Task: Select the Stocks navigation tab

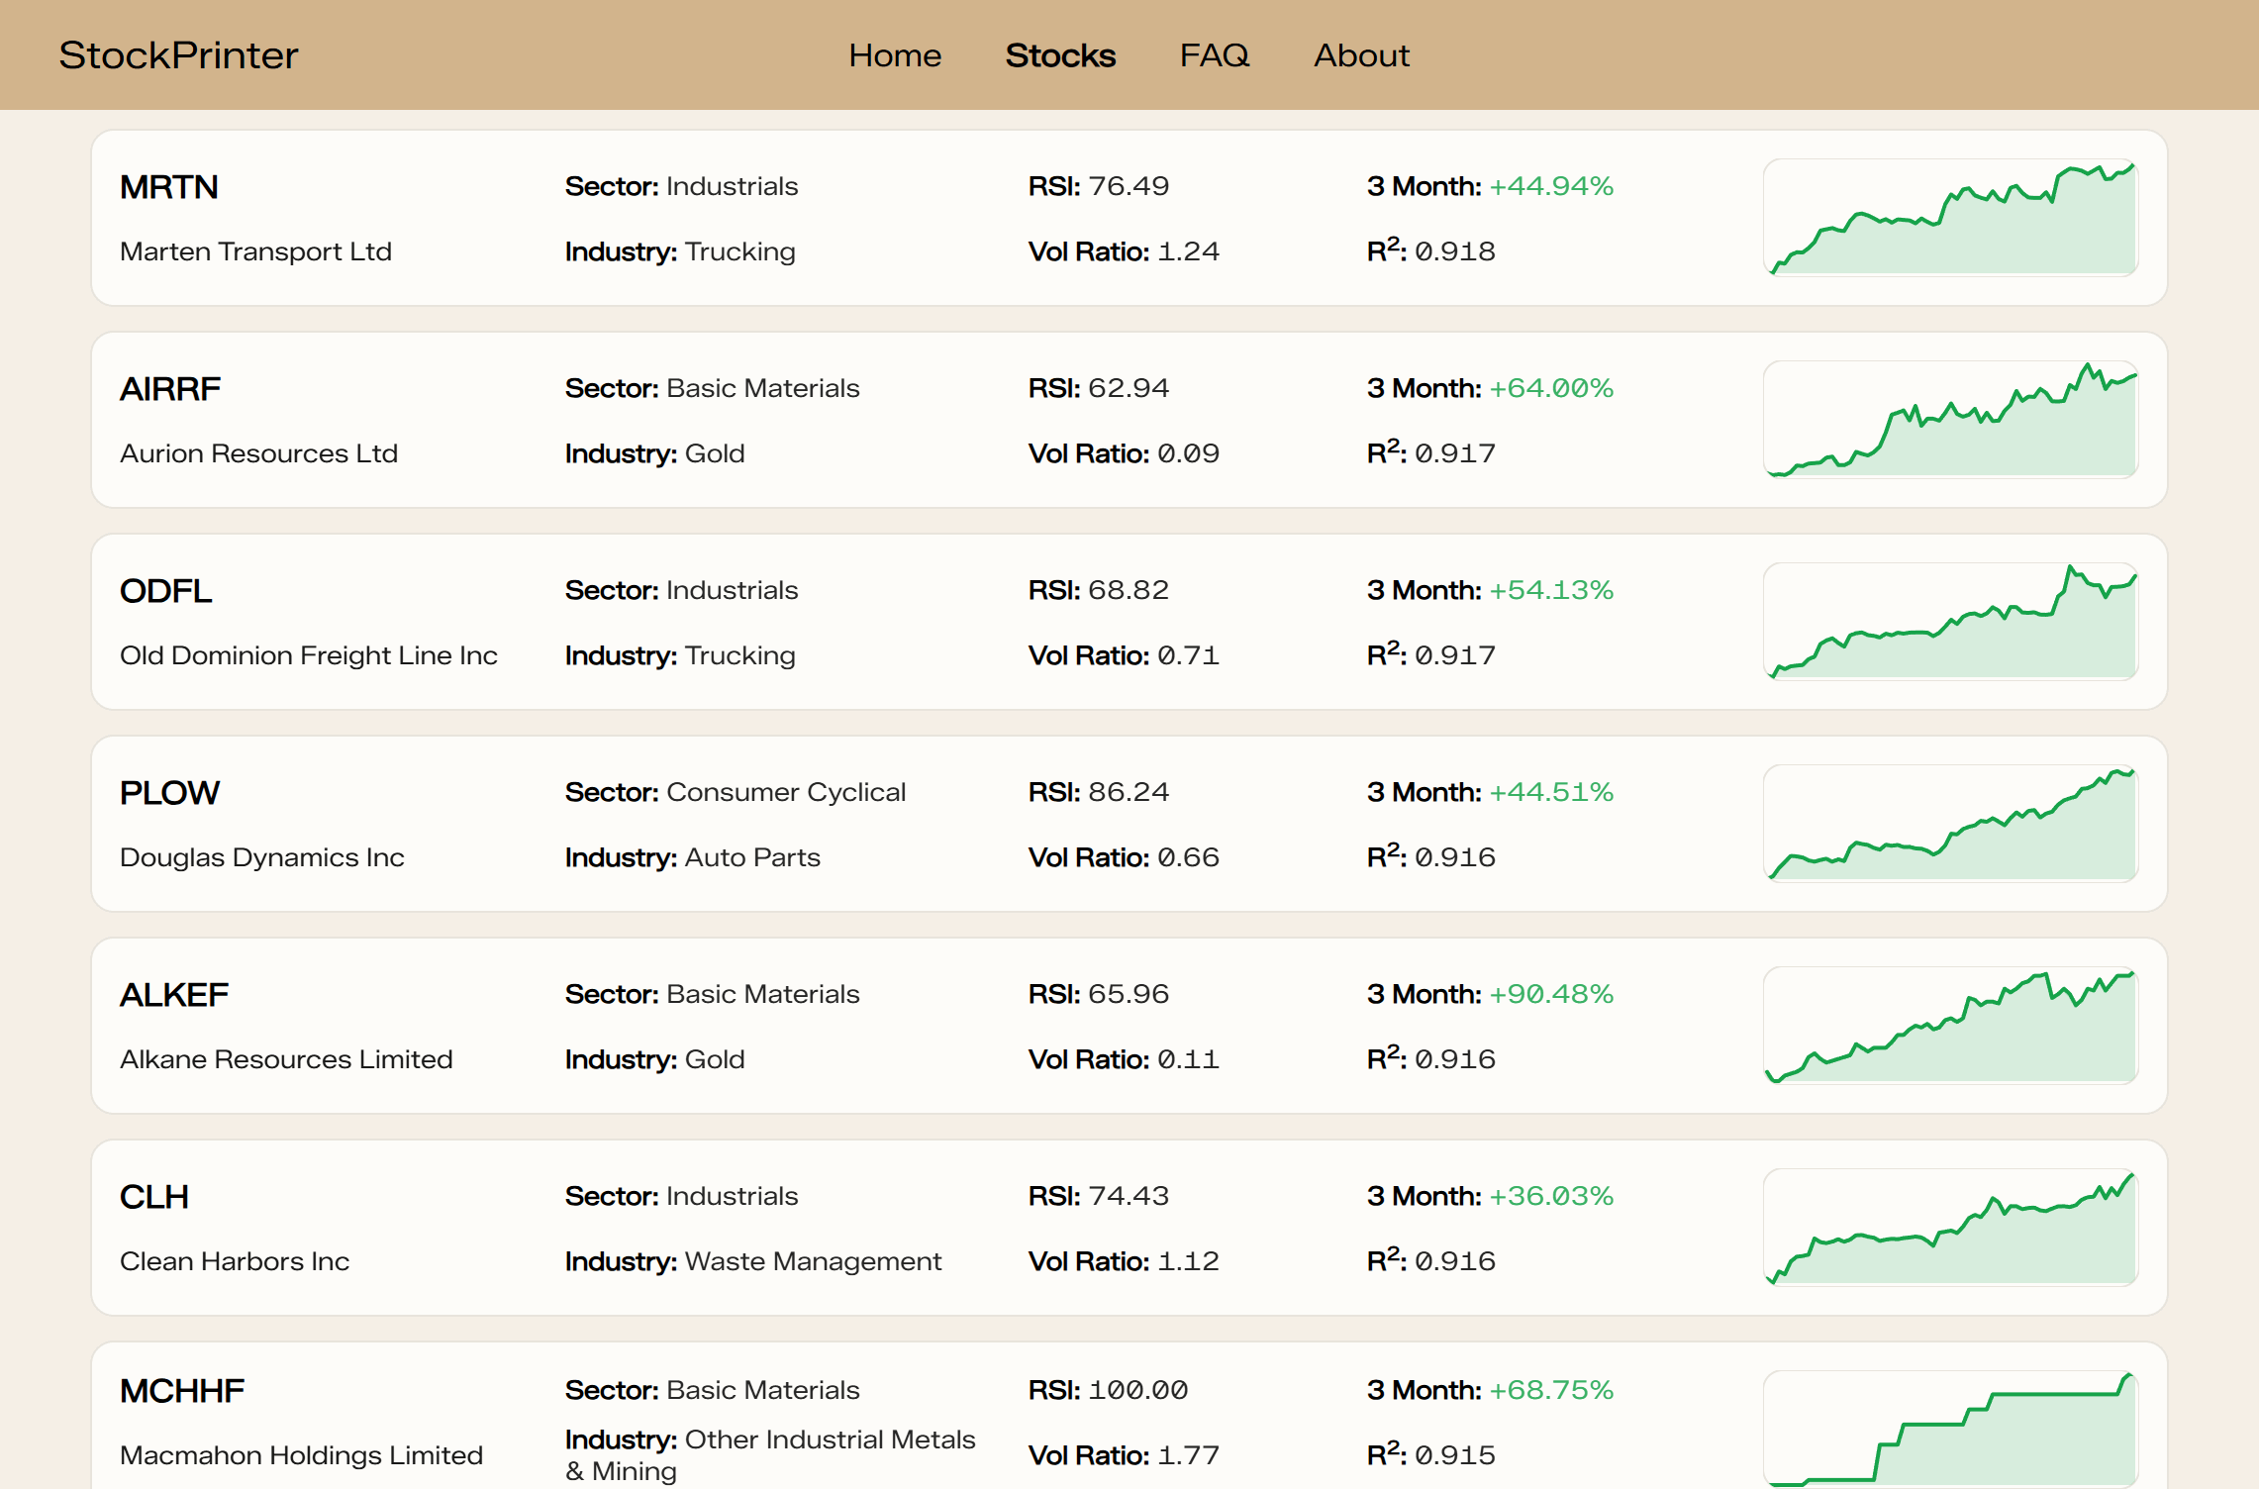Action: tap(1059, 55)
